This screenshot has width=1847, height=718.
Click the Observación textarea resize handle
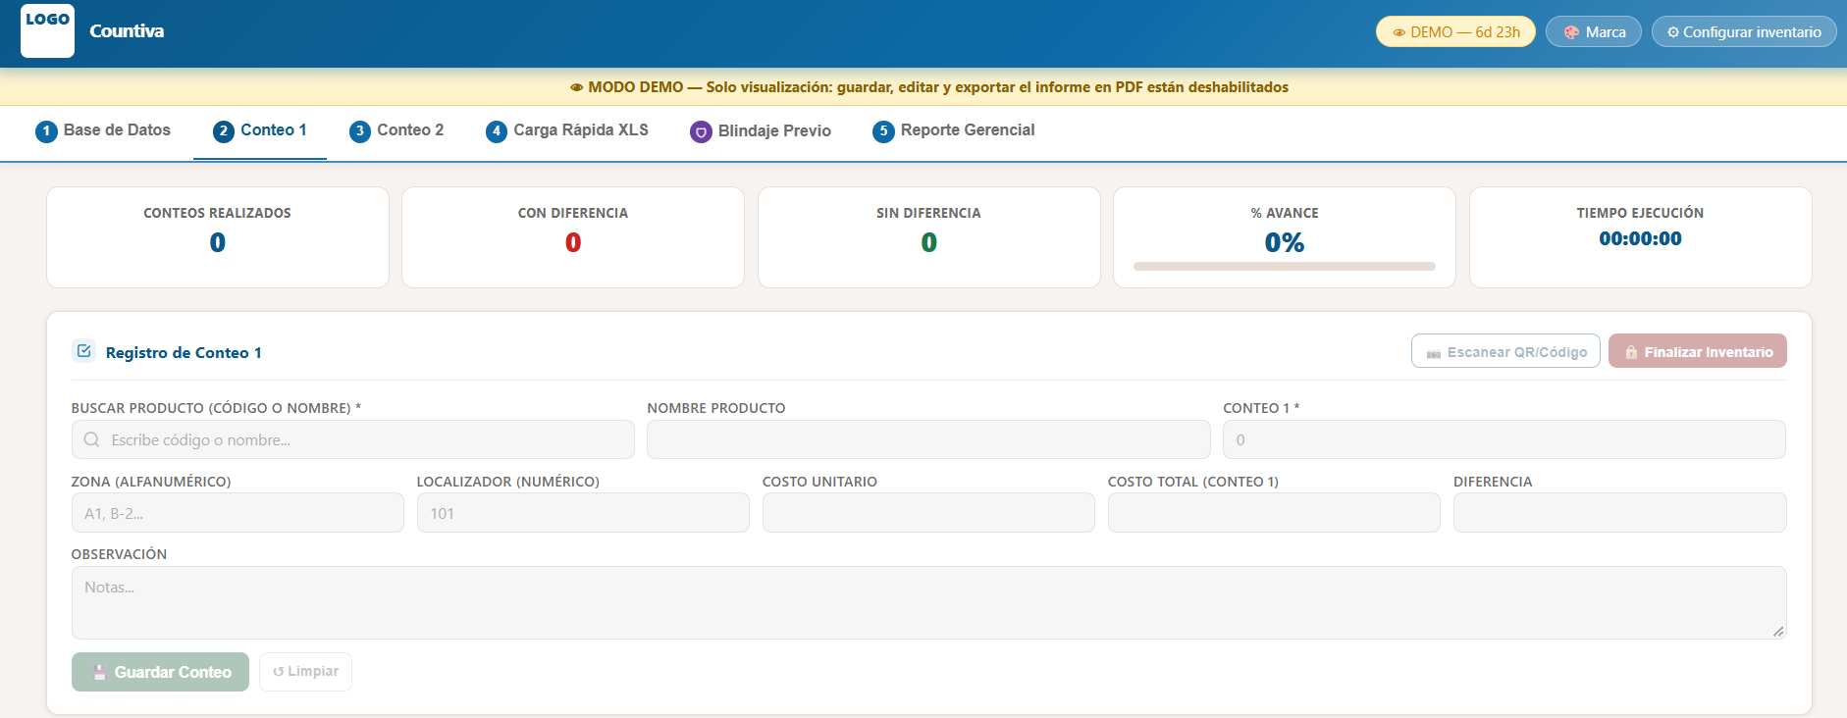[1778, 631]
